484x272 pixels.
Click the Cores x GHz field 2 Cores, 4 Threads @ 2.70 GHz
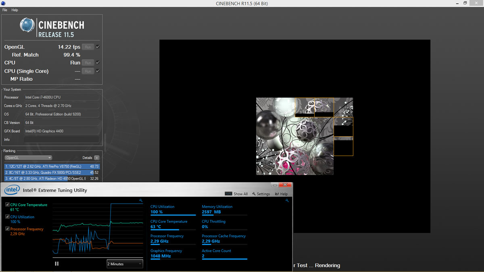pos(61,106)
